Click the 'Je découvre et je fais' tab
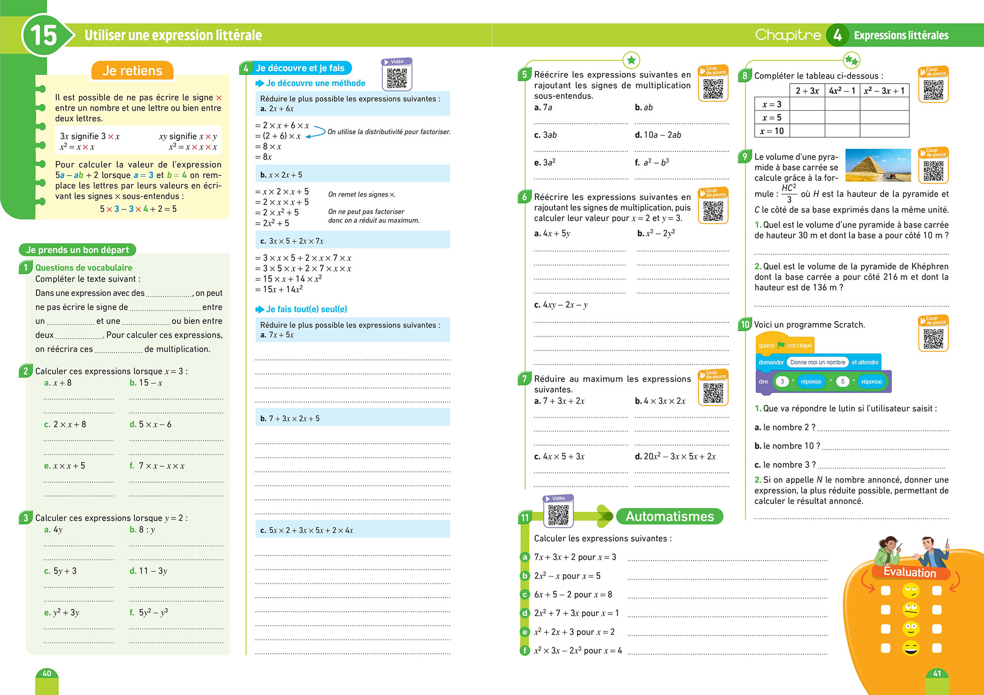The image size is (984, 695). click(x=300, y=68)
